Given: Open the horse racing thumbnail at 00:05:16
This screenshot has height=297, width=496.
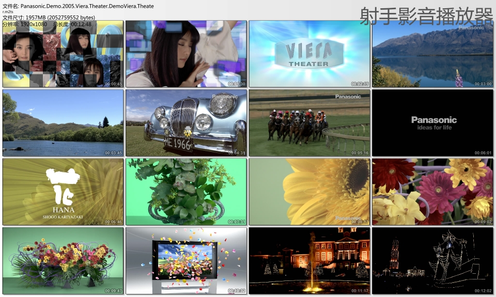Looking at the screenshot, I should tap(309, 123).
